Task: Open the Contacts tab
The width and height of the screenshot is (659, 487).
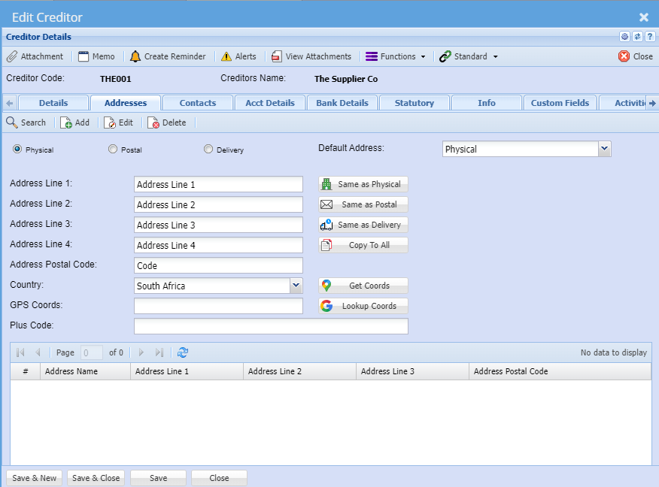Action: click(x=197, y=103)
